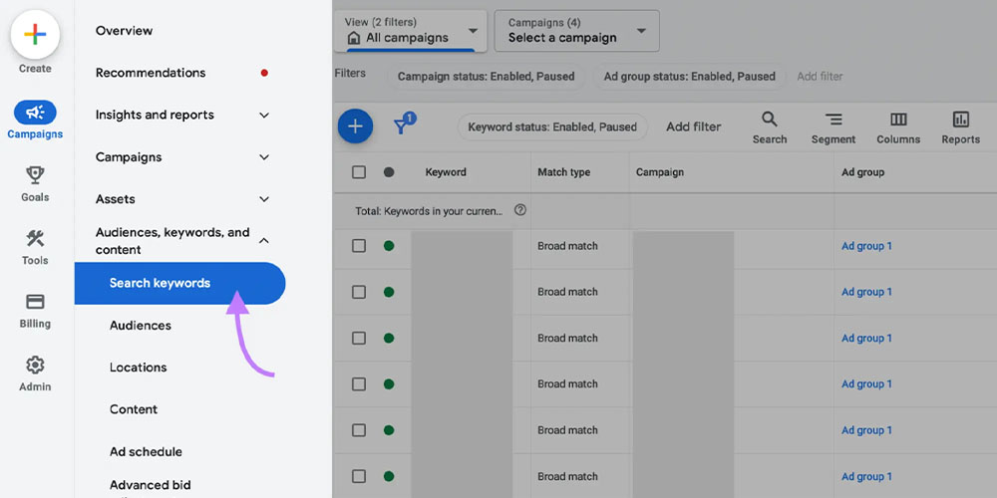Viewport: 997px width, 498px height.
Task: Open the Tools wrench icon
Action: tap(35, 239)
